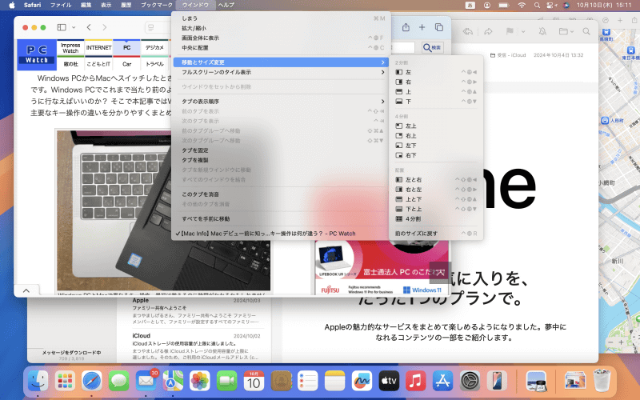Open the Impress Watch tab
This screenshot has width=640, height=400.
coord(70,48)
